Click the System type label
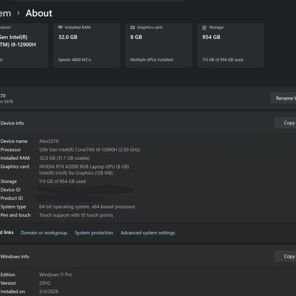Screen dimensions: 296x296 point(13,207)
